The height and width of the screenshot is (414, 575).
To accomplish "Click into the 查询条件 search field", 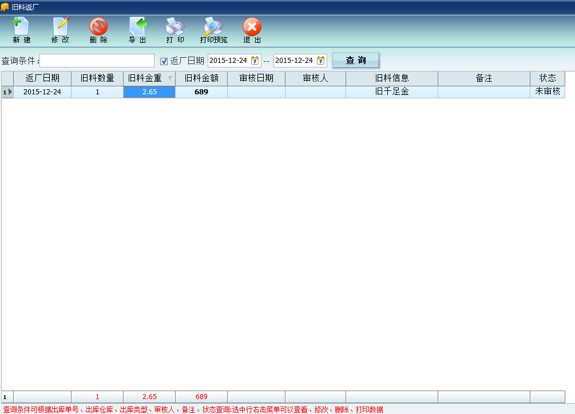I will click(97, 61).
